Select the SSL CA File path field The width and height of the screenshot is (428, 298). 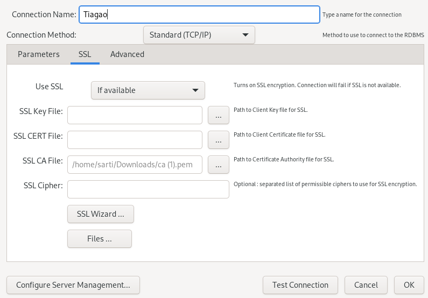point(135,165)
